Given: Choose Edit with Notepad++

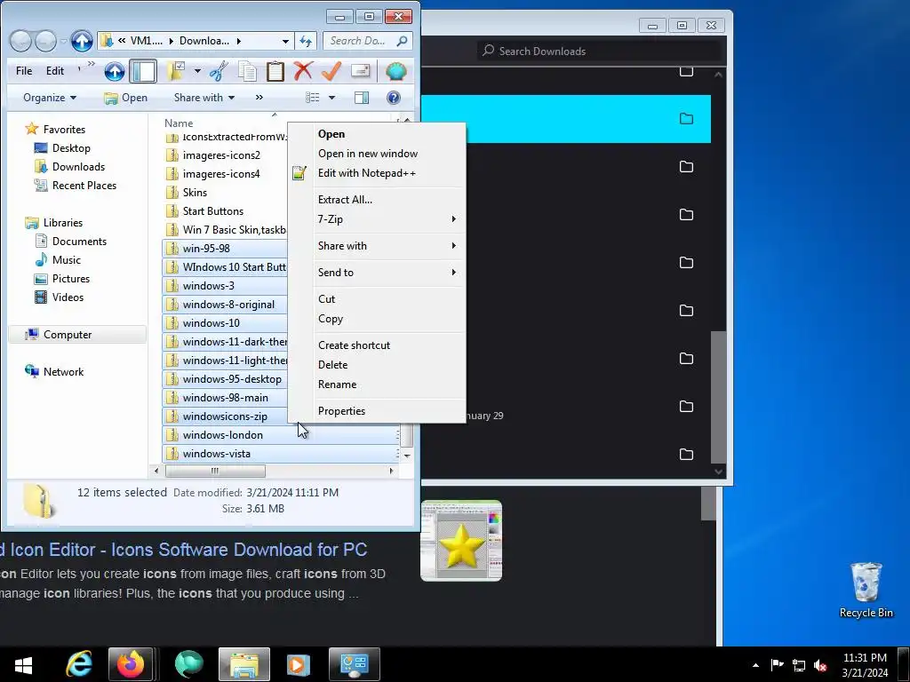Looking at the screenshot, I should point(377,173).
